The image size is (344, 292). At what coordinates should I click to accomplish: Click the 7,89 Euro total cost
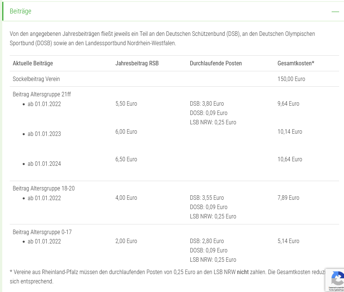click(288, 198)
